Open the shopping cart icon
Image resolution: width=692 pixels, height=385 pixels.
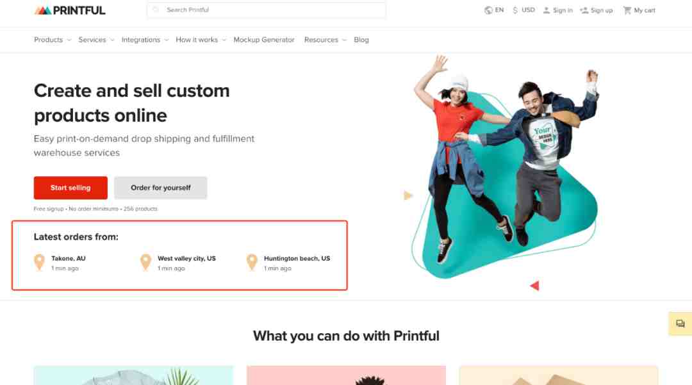coord(627,10)
